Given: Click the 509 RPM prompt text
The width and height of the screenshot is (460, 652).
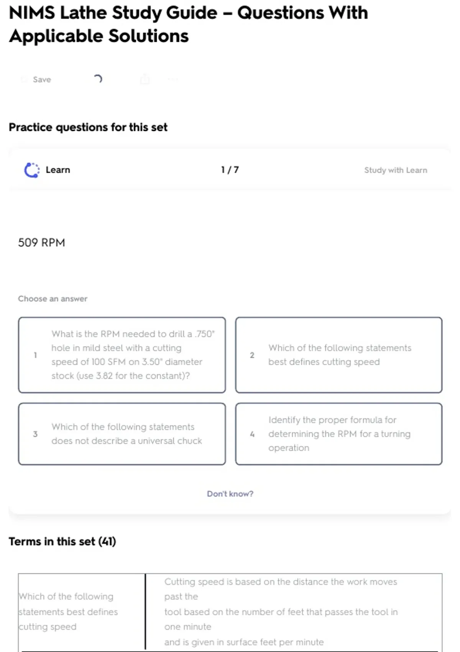Looking at the screenshot, I should coord(41,242).
